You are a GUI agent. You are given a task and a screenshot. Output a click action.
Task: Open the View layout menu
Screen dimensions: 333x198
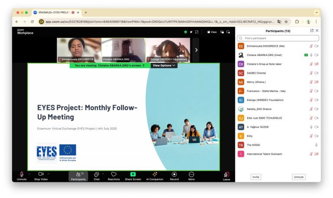point(212,32)
